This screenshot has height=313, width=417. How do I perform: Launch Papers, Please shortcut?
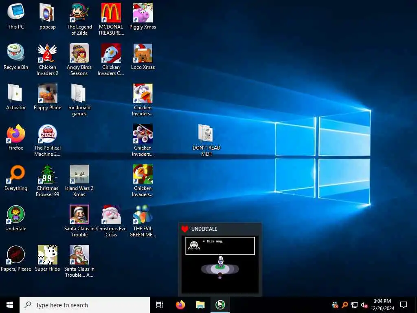[16, 259]
